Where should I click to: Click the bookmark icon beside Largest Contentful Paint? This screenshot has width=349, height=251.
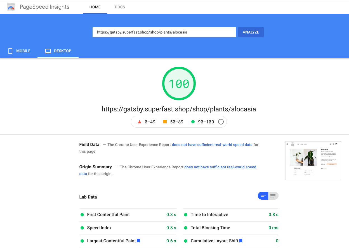(138, 241)
